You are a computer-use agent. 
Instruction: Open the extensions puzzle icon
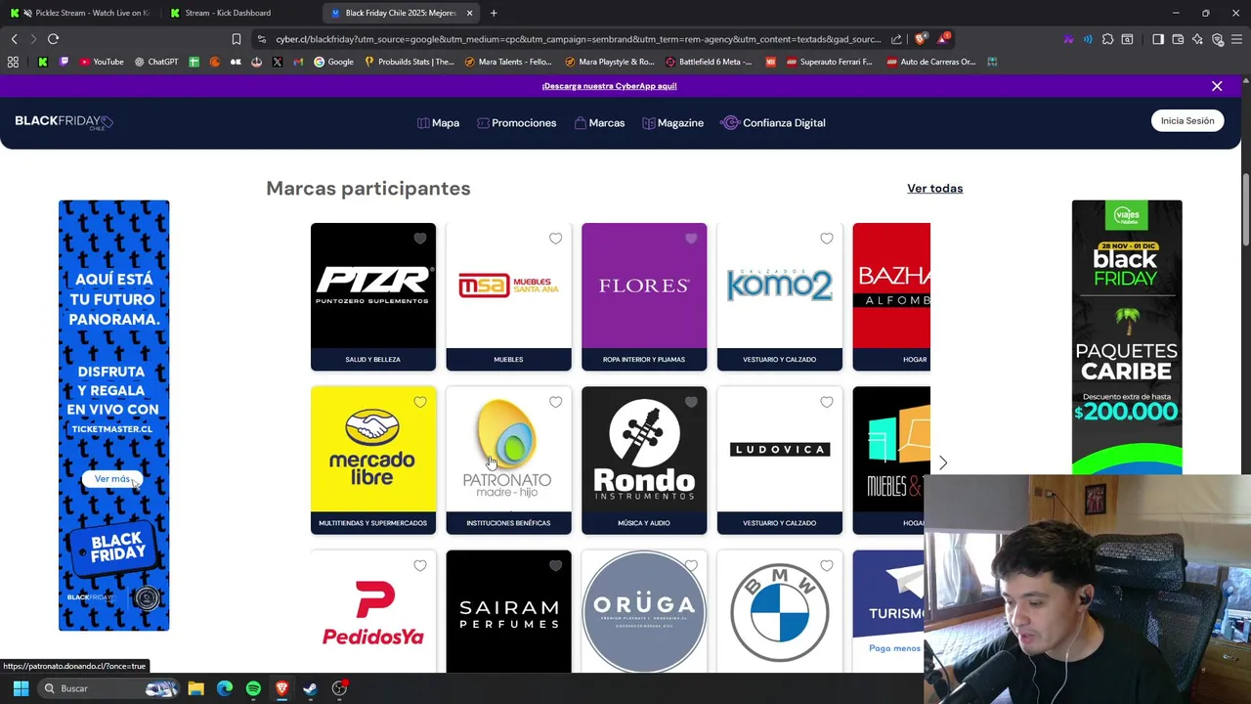coord(1107,39)
